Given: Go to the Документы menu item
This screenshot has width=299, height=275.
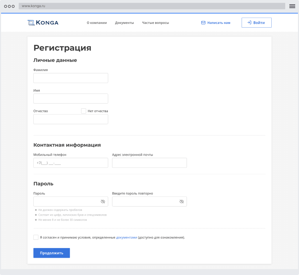Looking at the screenshot, I should (124, 23).
